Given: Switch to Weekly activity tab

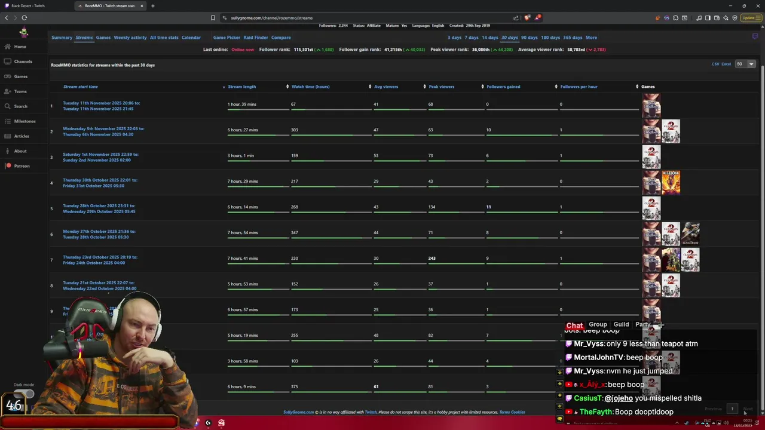Looking at the screenshot, I should tap(130, 38).
